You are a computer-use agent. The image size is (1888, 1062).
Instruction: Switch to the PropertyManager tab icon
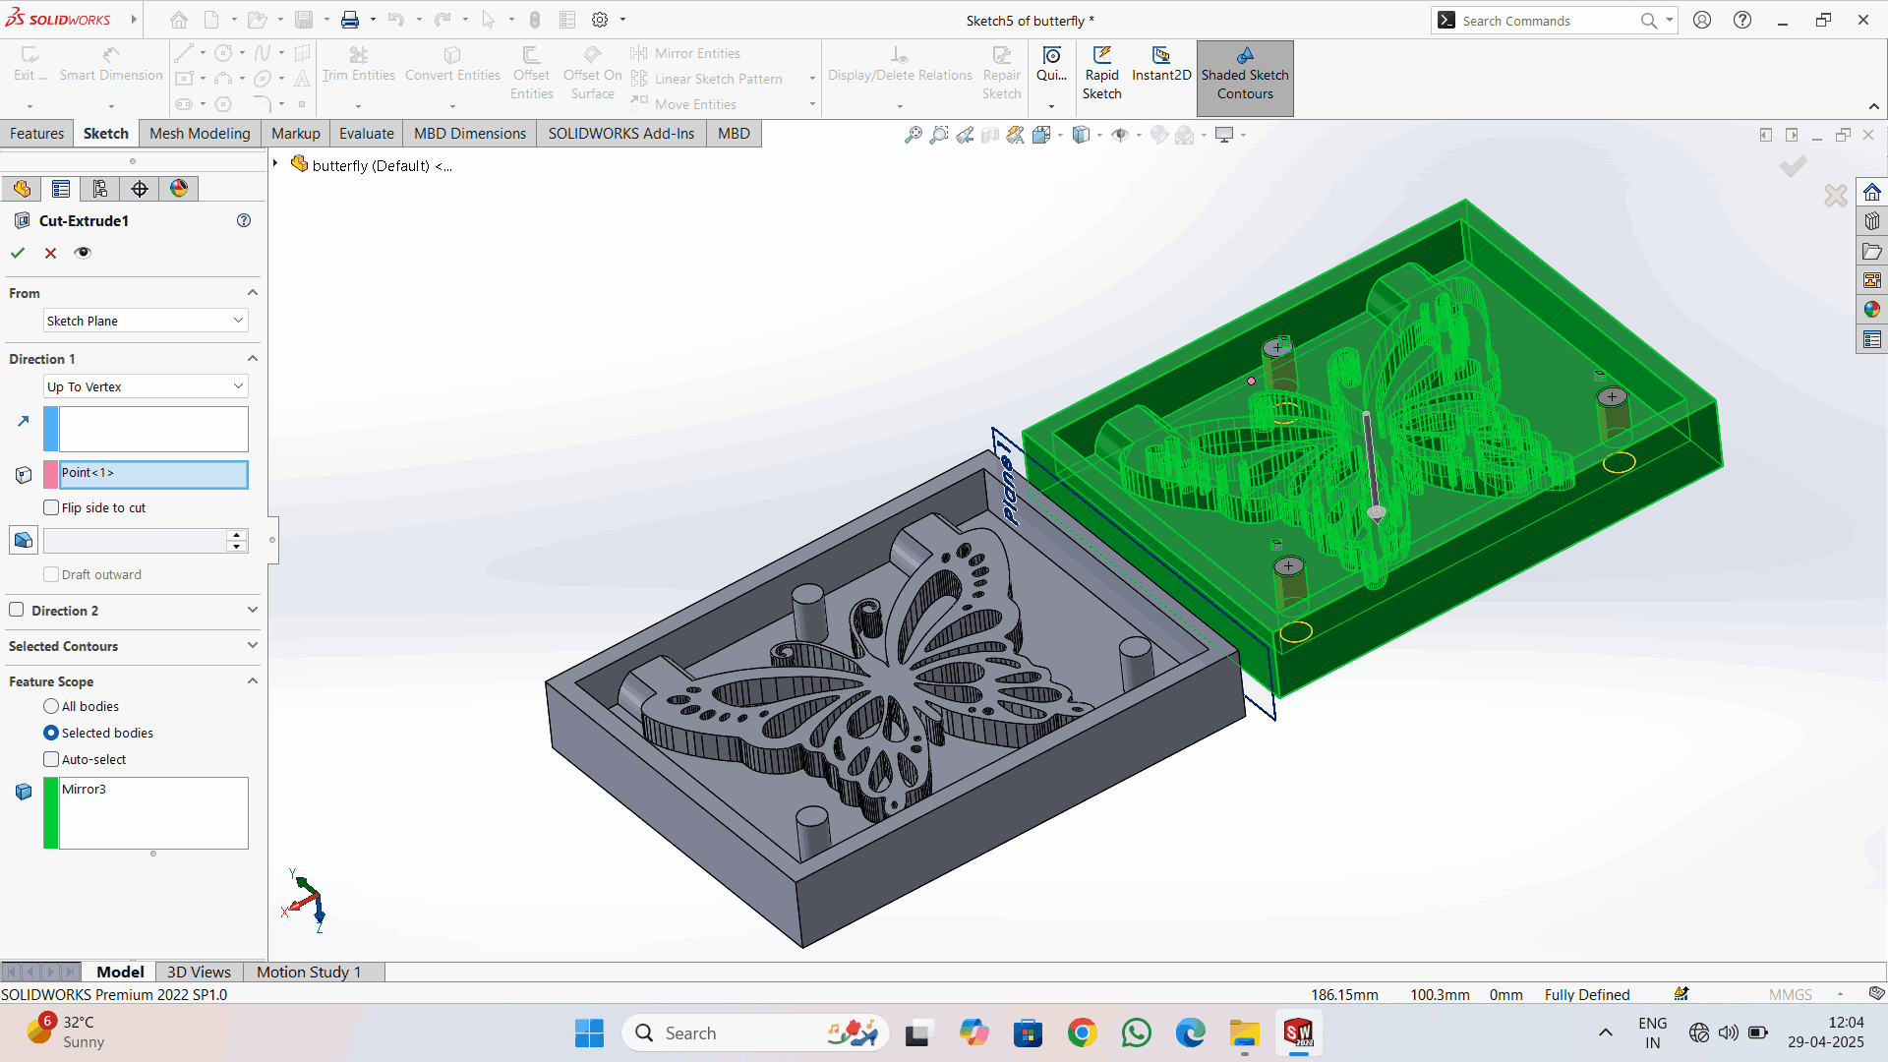coord(61,189)
